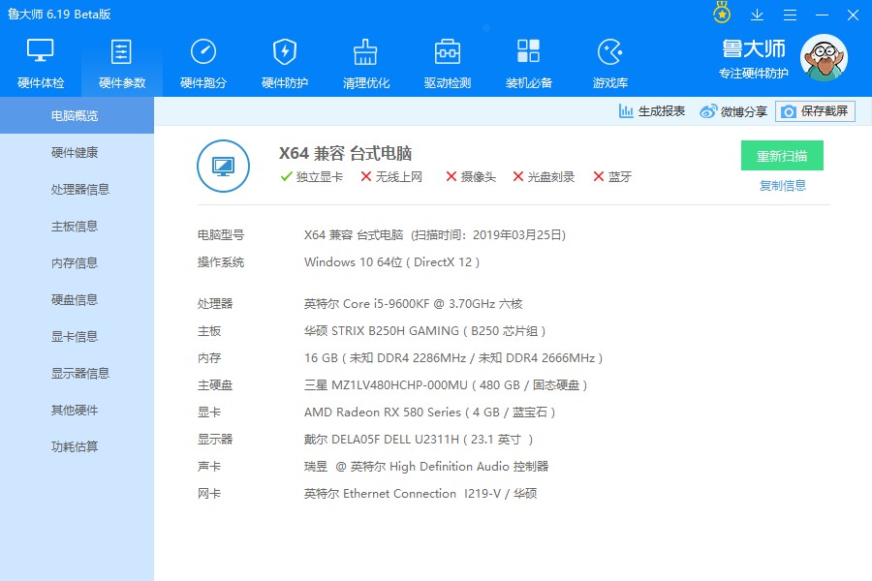Click the download arrow in the title bar

[757, 15]
